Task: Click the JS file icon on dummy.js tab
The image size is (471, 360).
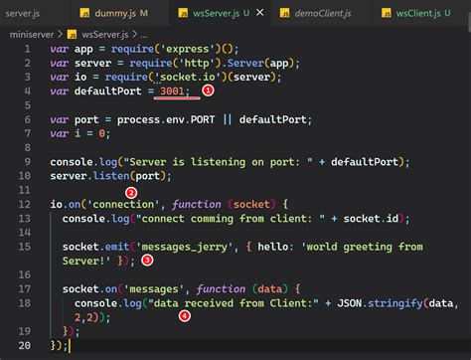Action: [x=84, y=13]
